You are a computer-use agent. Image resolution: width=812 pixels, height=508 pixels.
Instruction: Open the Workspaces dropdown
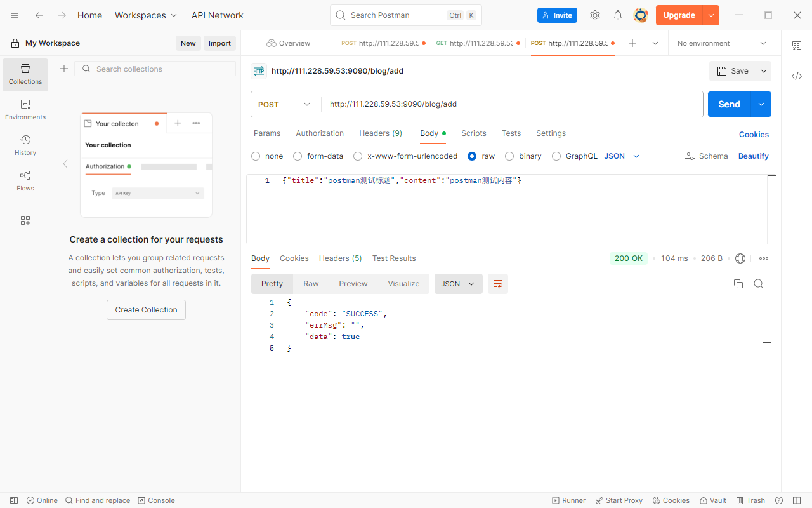pyautogui.click(x=146, y=15)
